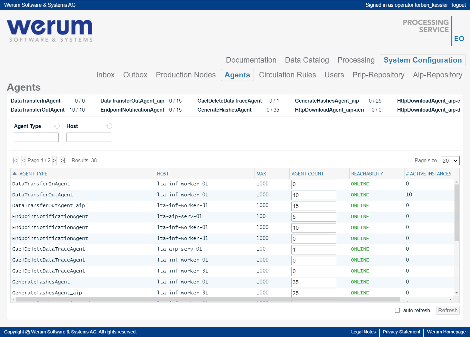Click host lta-inf-worker-31 of GenerateHashesAgent_aip
The height and width of the screenshot is (337, 470).
pyautogui.click(x=183, y=292)
